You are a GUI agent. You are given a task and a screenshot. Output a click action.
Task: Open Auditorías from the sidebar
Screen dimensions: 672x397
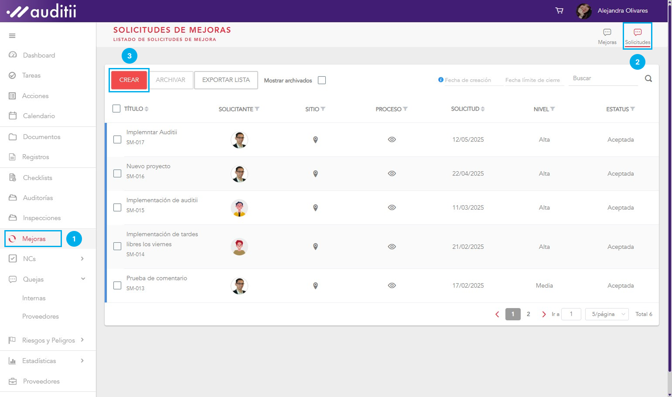[x=38, y=198]
